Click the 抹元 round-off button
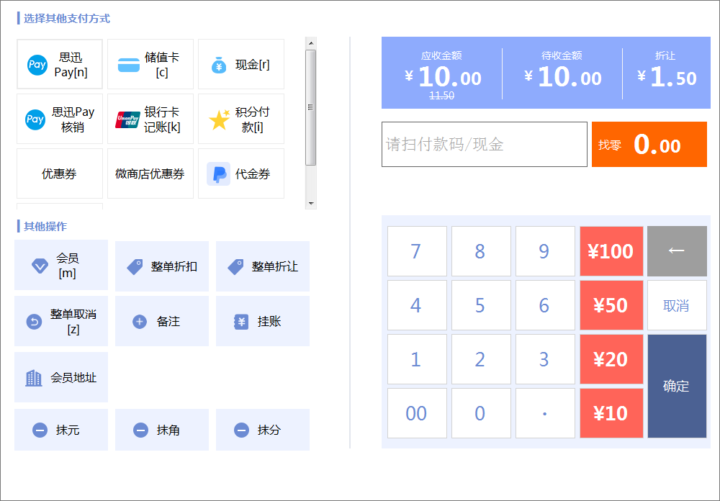 point(61,430)
